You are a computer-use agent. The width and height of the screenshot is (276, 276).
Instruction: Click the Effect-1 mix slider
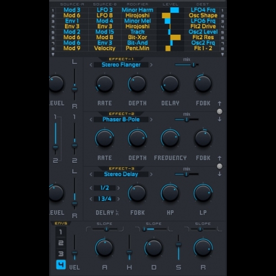(x=187, y=65)
